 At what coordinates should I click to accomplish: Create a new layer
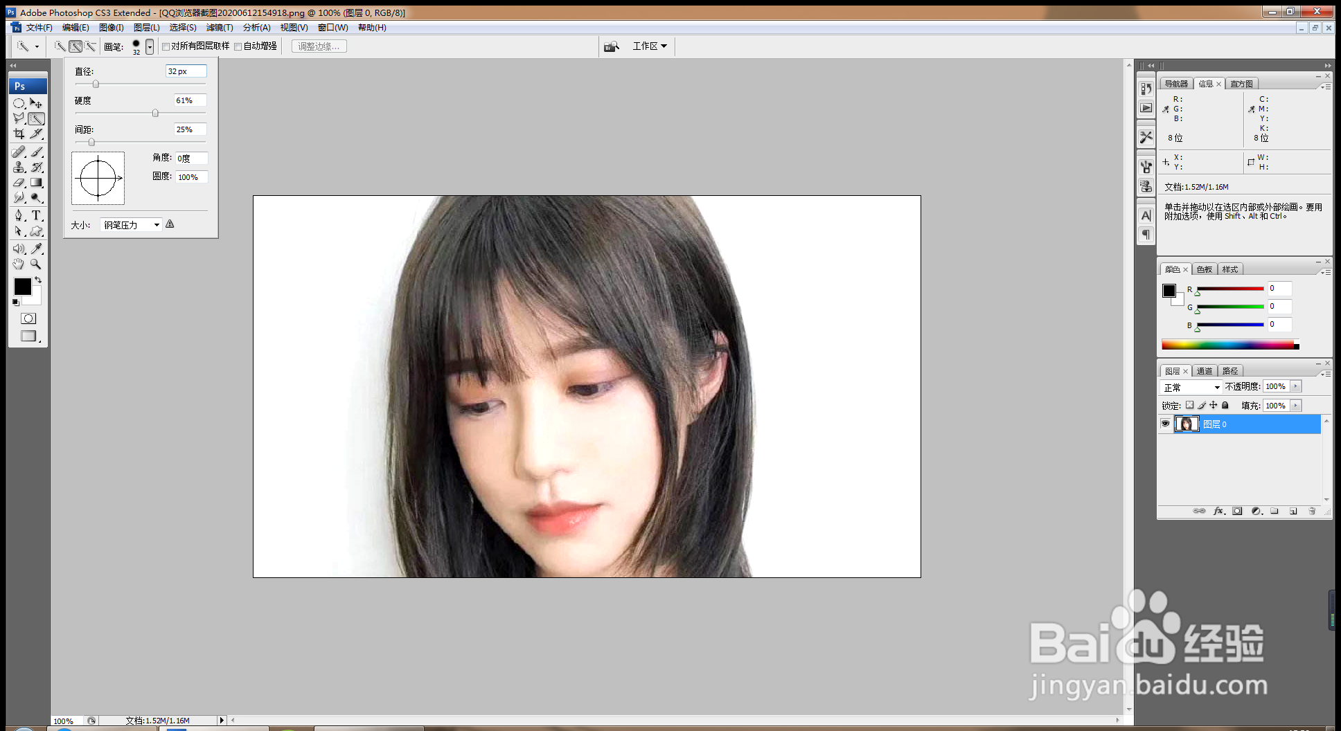click(x=1293, y=511)
